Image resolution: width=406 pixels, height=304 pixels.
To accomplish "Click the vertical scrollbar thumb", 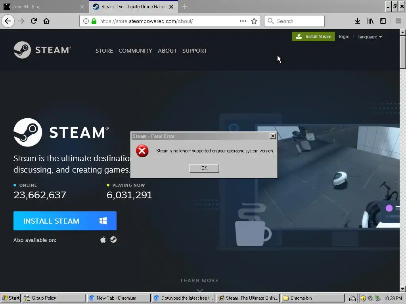I will (403, 52).
